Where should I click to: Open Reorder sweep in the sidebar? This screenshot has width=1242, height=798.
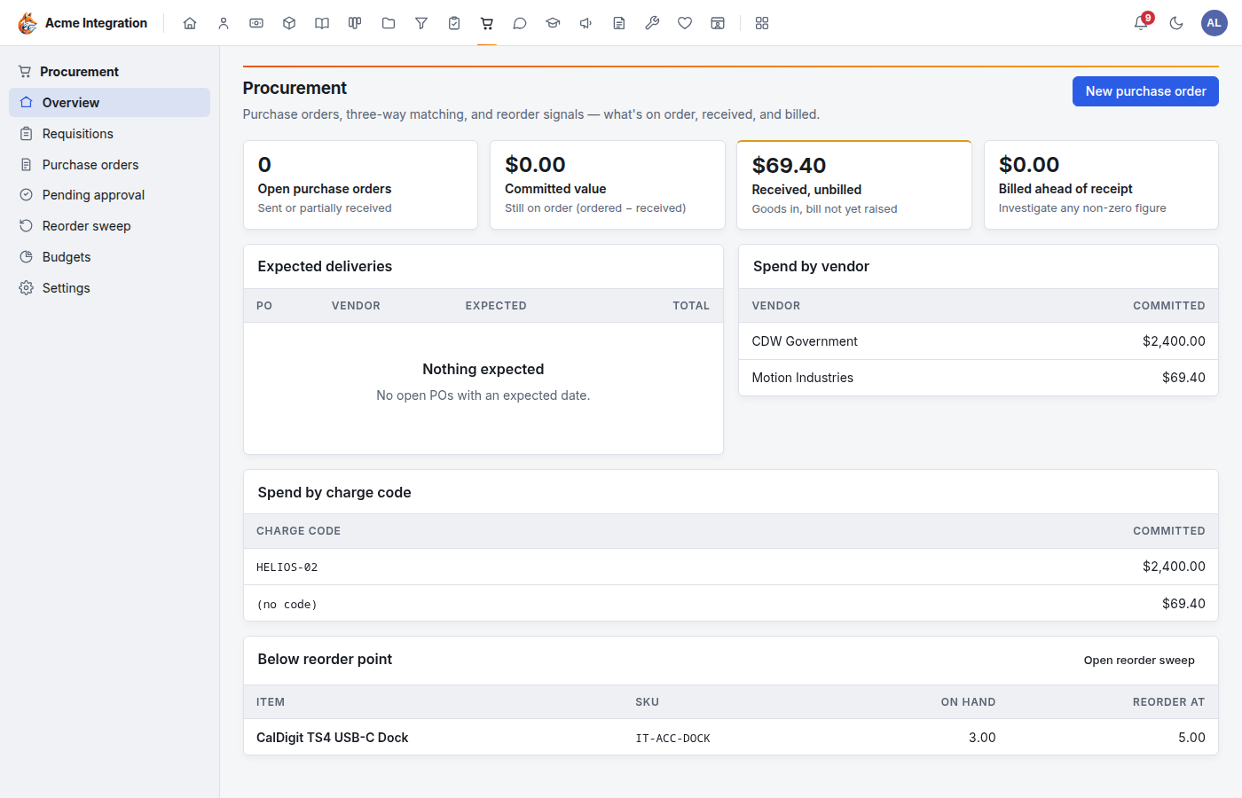click(109, 226)
